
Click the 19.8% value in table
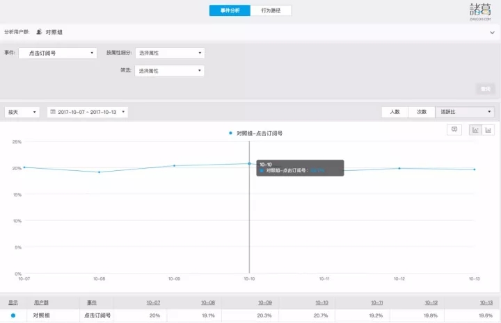(431, 315)
